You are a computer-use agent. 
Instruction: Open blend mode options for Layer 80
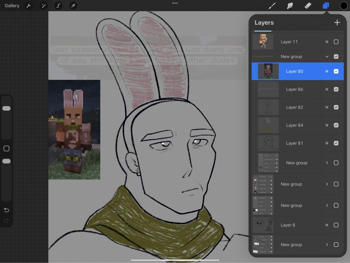pos(326,71)
